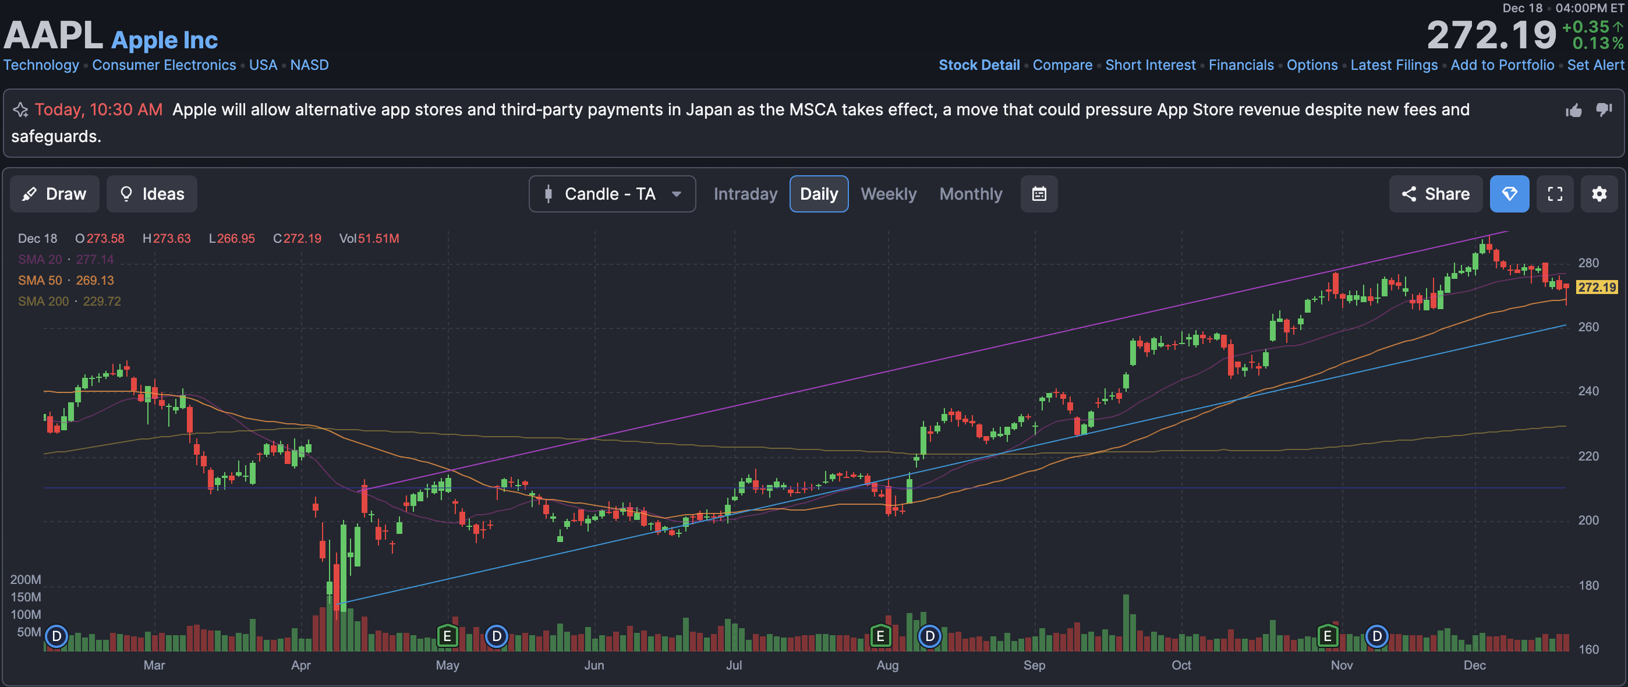Open the Financials link
The height and width of the screenshot is (687, 1628).
pos(1241,65)
